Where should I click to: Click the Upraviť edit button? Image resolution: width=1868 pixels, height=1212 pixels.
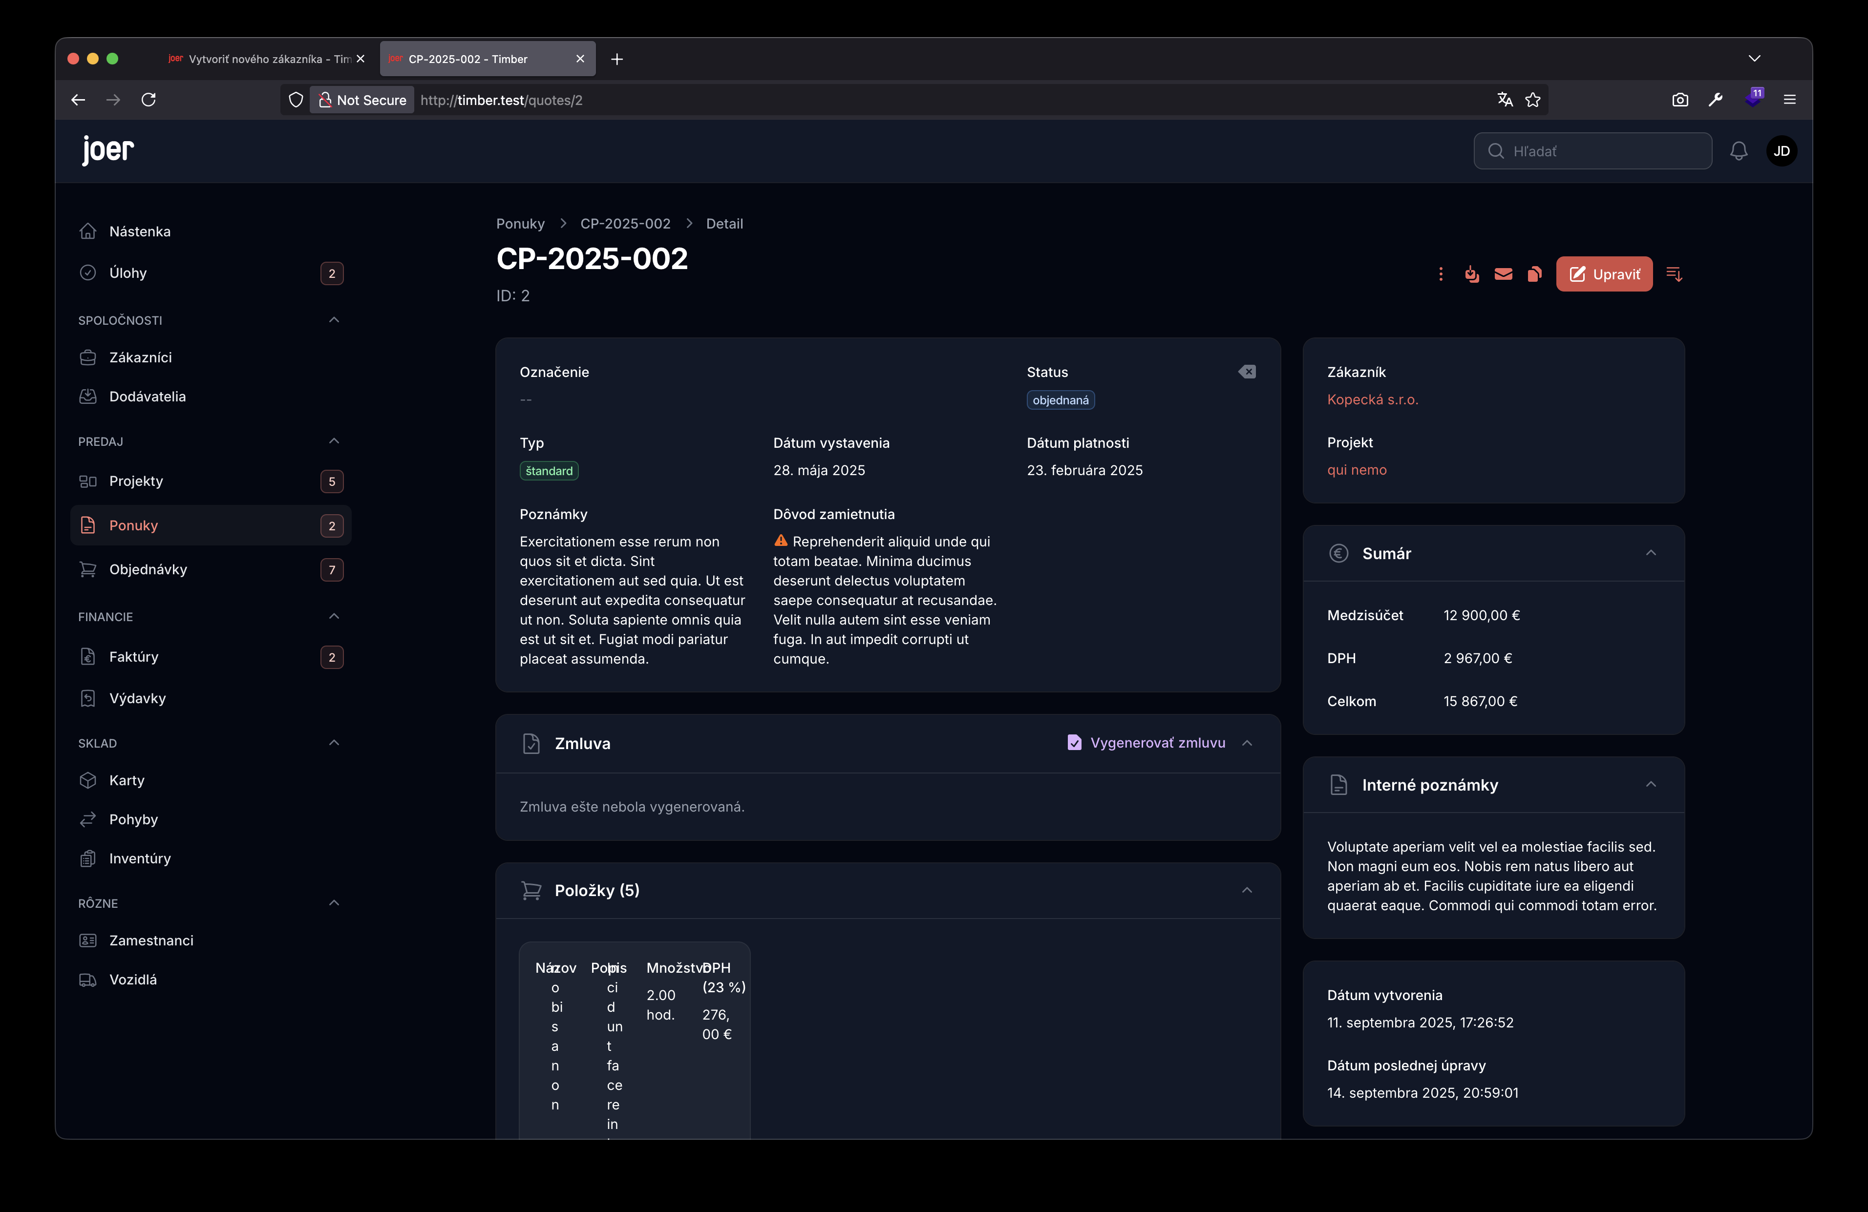point(1604,274)
